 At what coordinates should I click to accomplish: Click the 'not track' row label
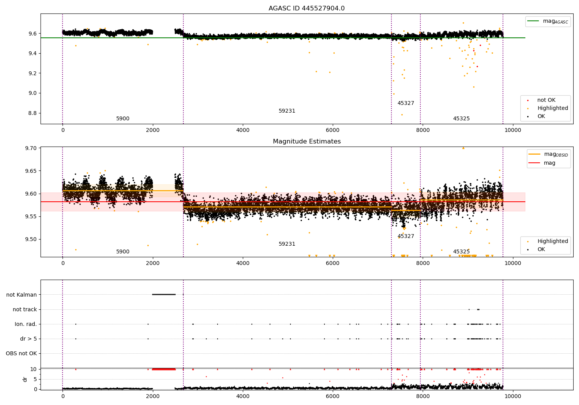(x=25, y=309)
